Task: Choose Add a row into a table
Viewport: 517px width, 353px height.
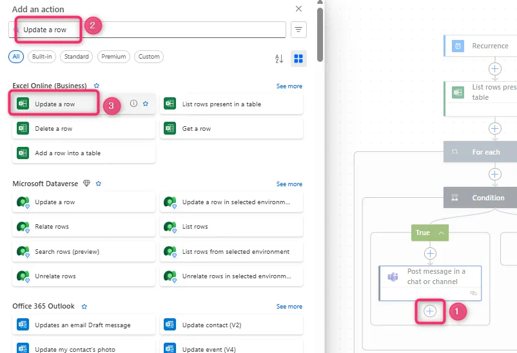Action: click(68, 153)
